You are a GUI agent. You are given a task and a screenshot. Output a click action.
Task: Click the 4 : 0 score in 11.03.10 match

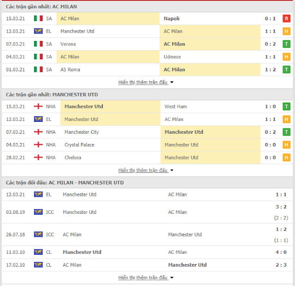(281, 252)
